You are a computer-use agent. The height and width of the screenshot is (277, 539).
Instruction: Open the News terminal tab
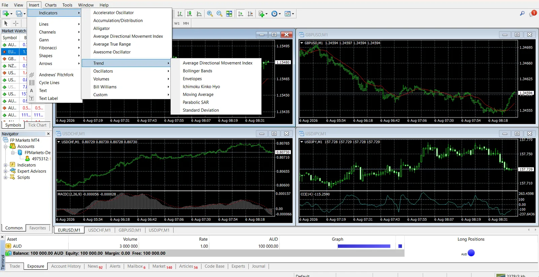(x=95, y=266)
